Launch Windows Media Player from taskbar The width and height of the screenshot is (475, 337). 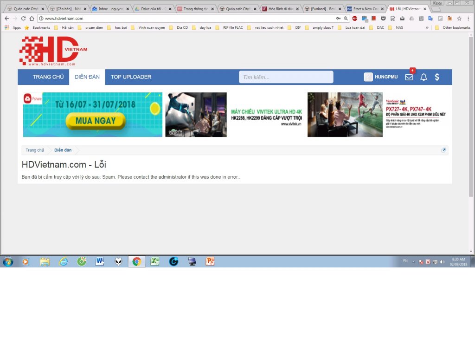[26, 261]
